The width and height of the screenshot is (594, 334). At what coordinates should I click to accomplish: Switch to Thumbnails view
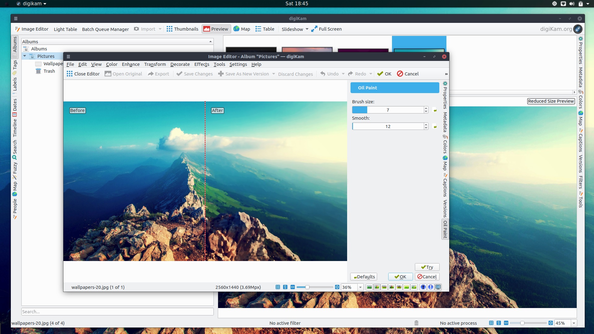click(183, 29)
